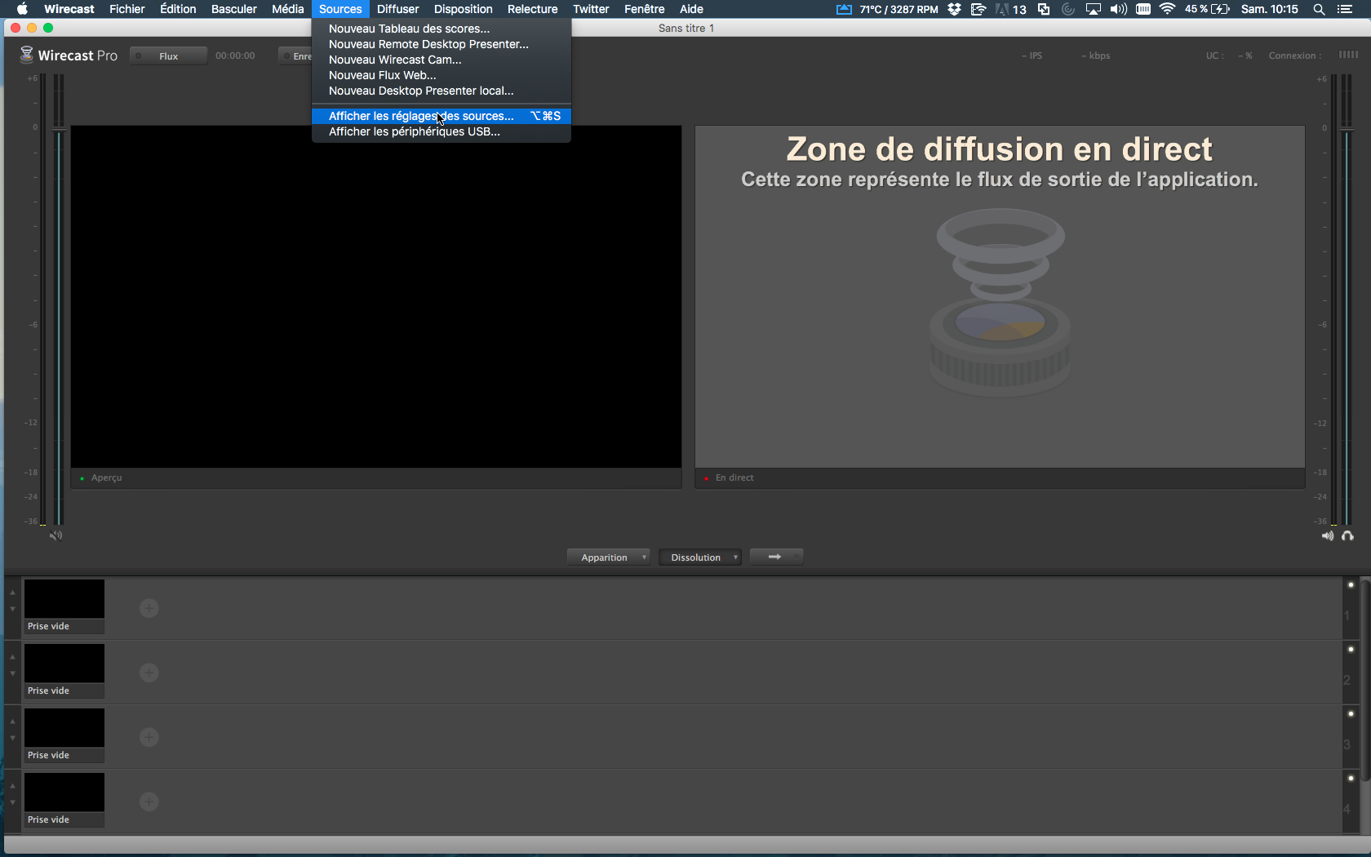Toggle visibility dot for layer 4
Screen dimensions: 1371x857
tap(1351, 778)
